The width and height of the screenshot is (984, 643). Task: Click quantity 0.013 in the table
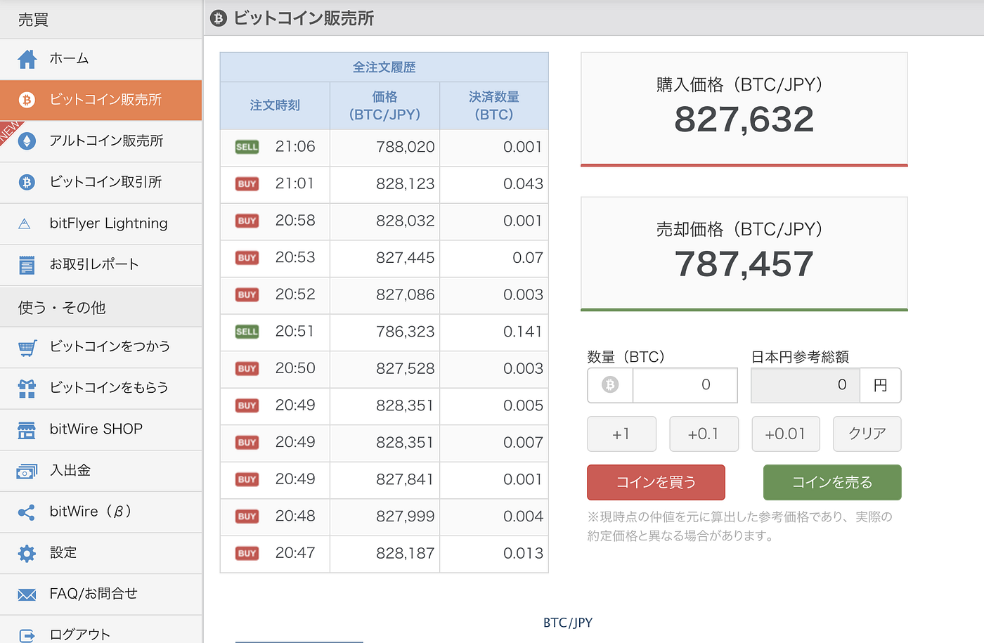click(523, 554)
